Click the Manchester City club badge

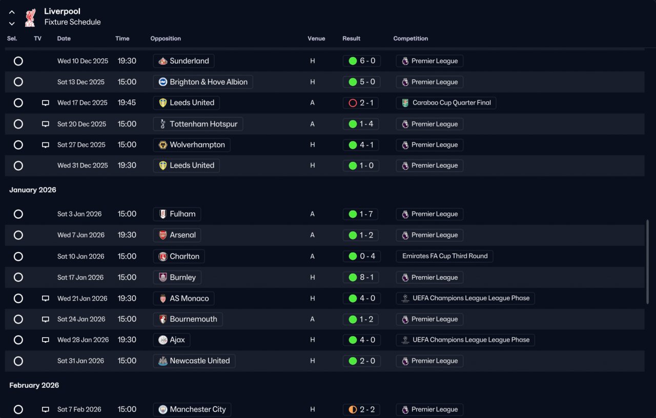coord(163,409)
